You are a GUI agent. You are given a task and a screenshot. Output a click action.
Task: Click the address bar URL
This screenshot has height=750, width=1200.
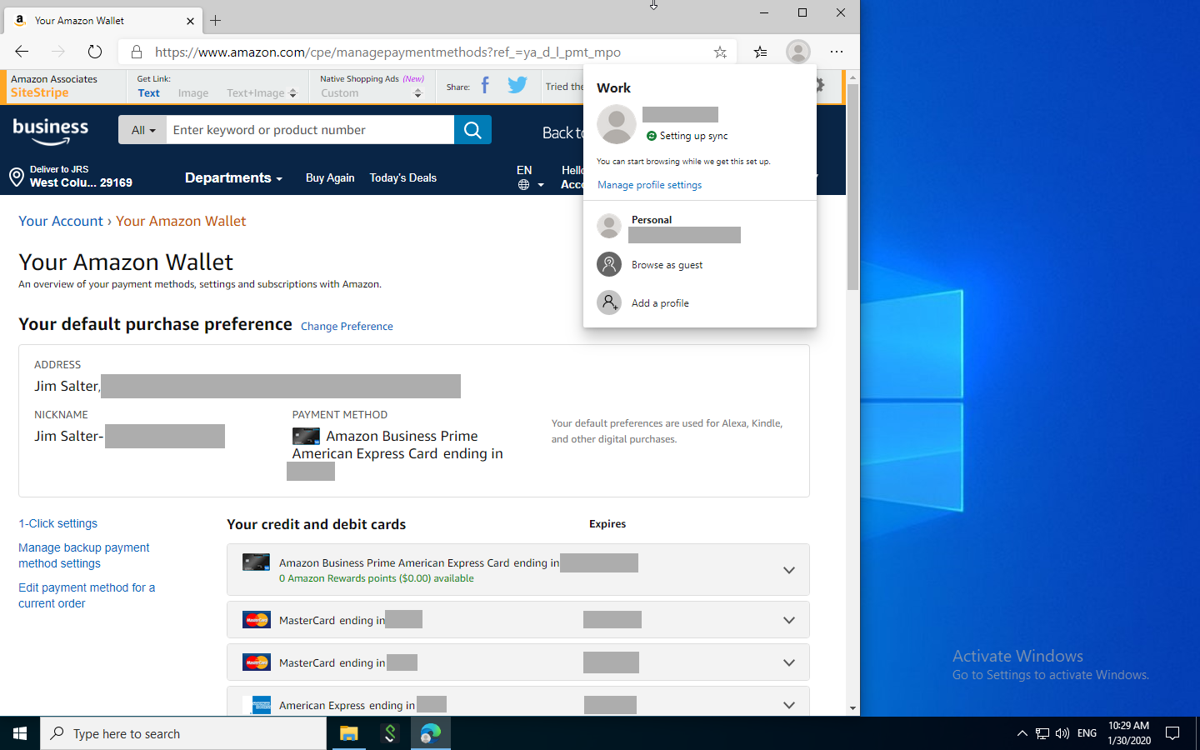pos(387,52)
